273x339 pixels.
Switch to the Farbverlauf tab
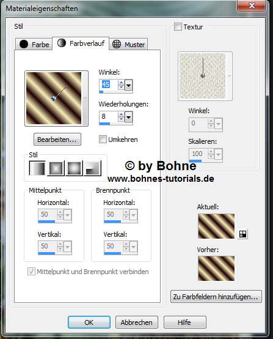[x=81, y=43]
